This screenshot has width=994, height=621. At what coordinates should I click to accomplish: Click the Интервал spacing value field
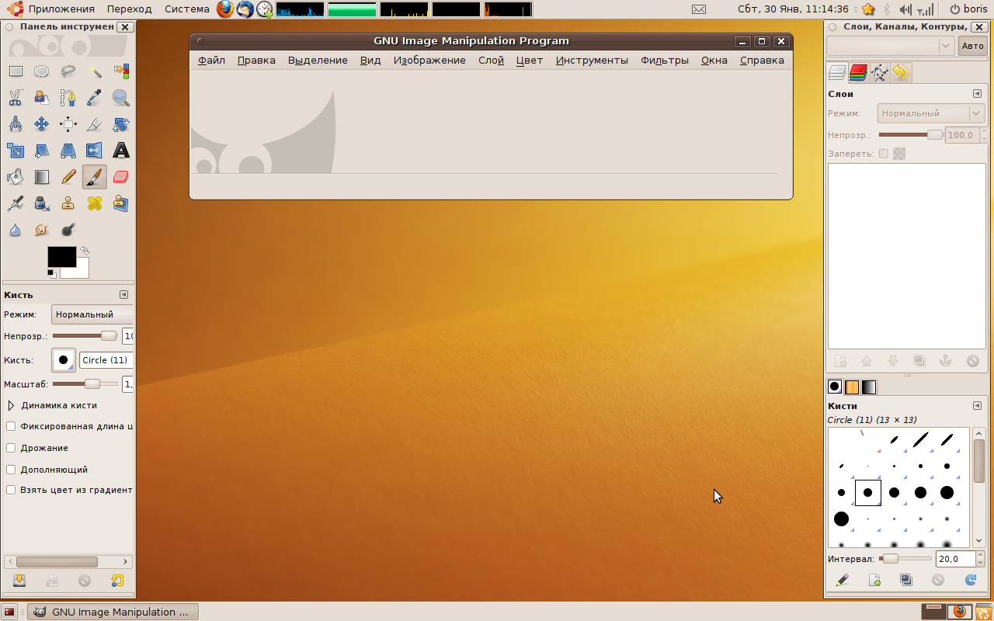(x=954, y=559)
